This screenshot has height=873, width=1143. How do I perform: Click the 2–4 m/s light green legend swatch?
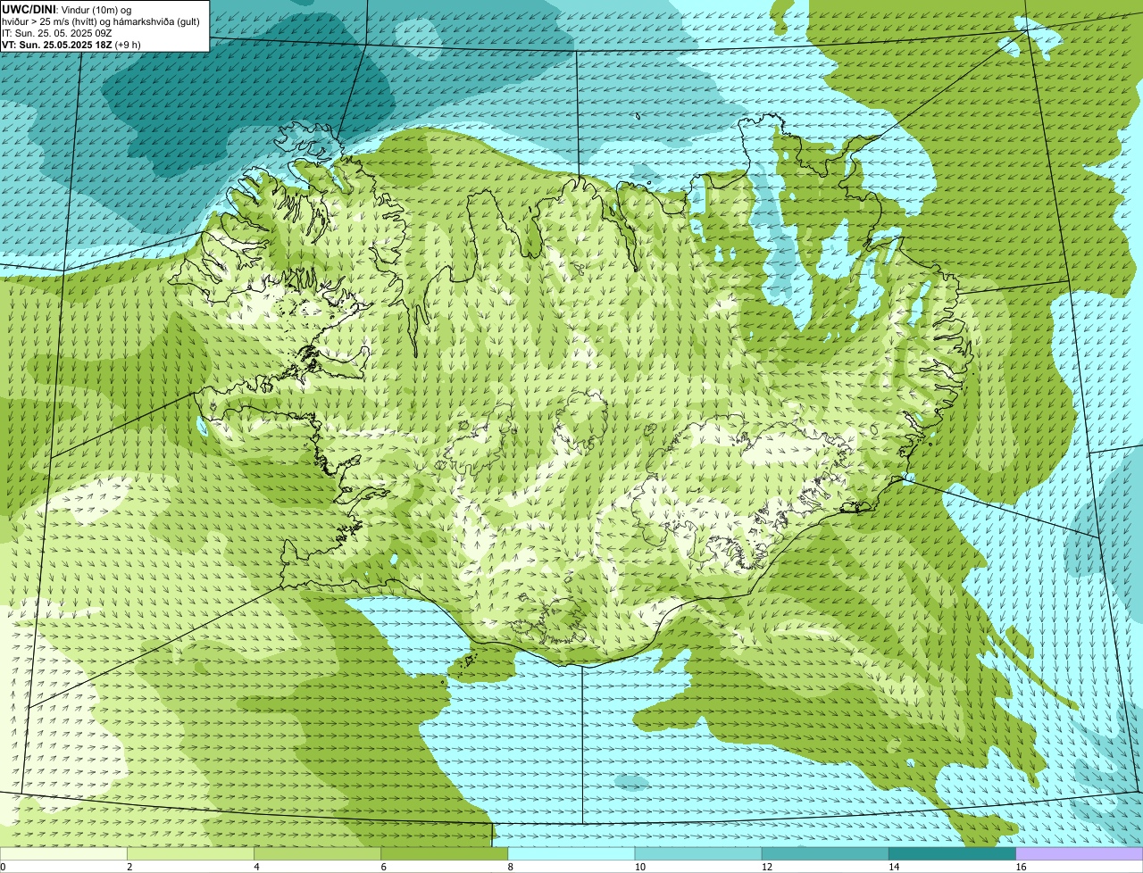190,854
